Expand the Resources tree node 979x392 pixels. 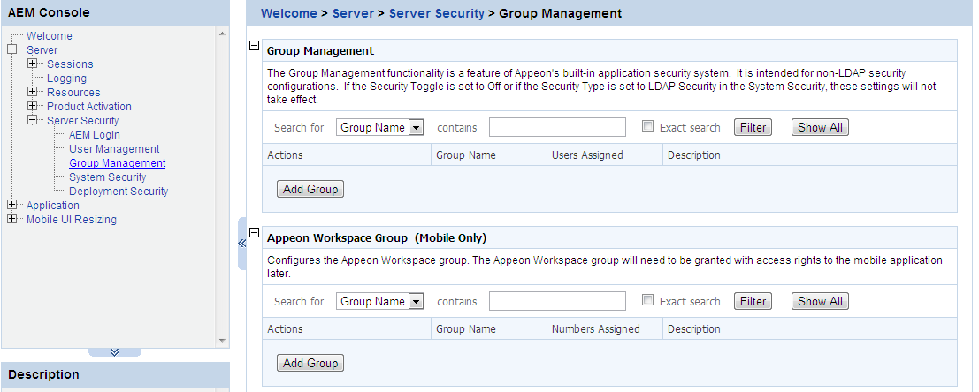[33, 92]
